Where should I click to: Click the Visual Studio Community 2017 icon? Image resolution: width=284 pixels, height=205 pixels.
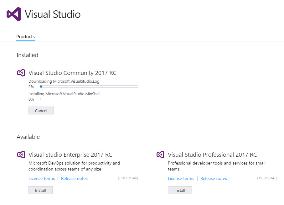[x=21, y=73]
